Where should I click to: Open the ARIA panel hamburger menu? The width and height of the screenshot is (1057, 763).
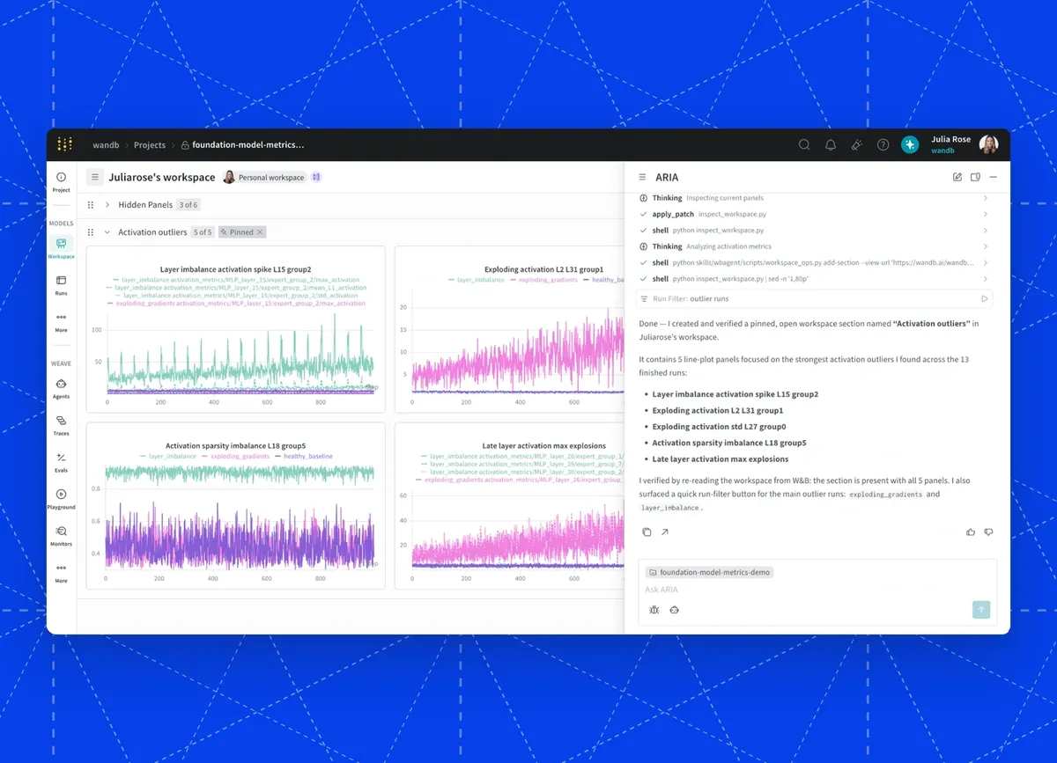[642, 177]
